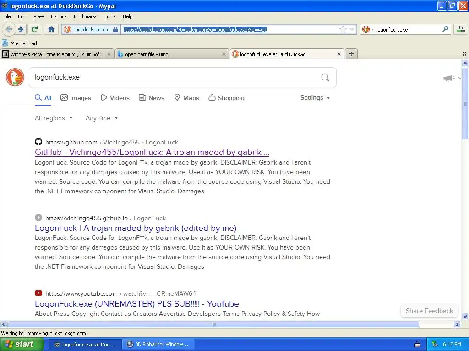Close the Windows Vista Home Premium tab
Viewport: 469px width, 351px height.
(109, 54)
